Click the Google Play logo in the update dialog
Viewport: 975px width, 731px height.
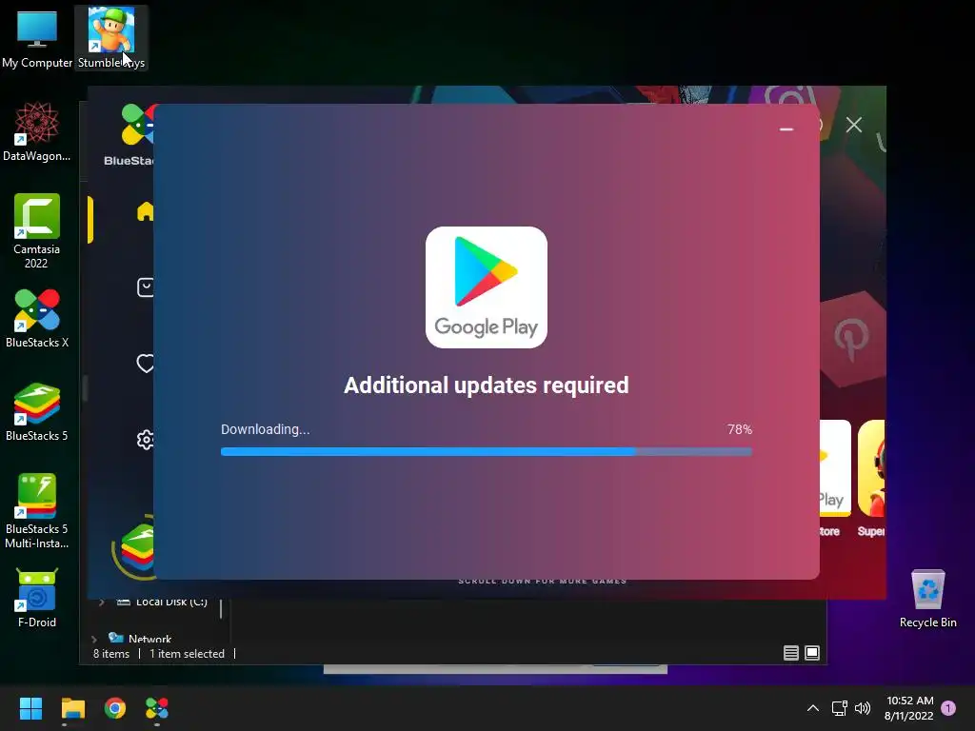click(487, 287)
